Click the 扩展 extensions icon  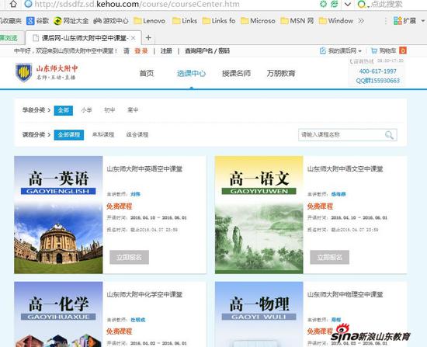click(x=397, y=21)
